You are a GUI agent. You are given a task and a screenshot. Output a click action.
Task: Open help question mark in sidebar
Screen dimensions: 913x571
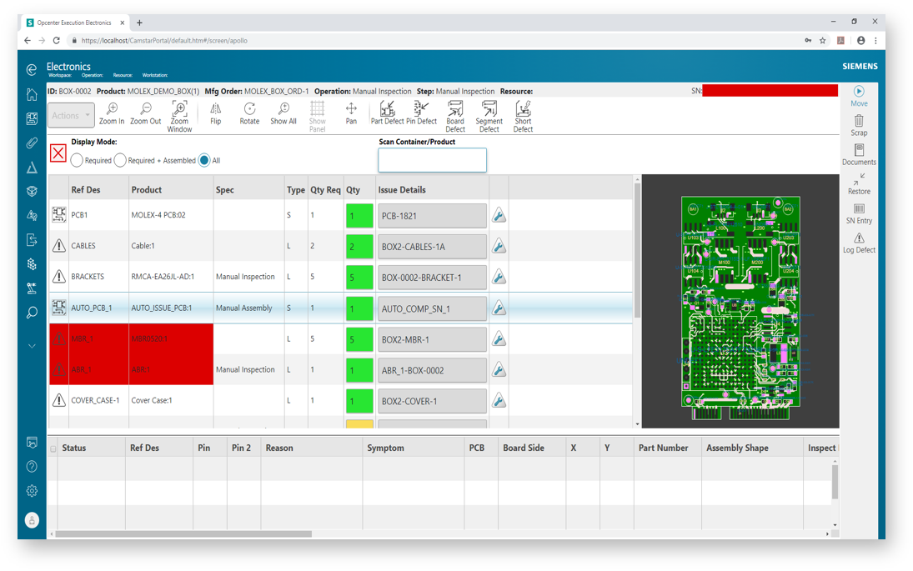[x=32, y=466]
